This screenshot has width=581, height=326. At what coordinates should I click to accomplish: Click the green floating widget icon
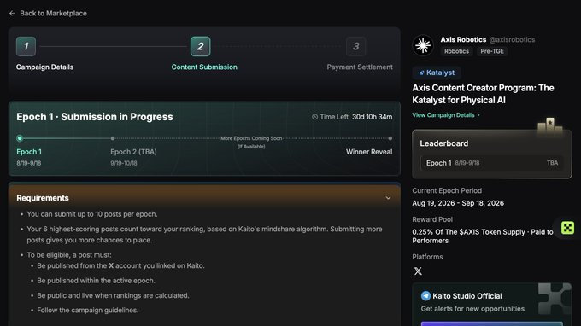(567, 228)
